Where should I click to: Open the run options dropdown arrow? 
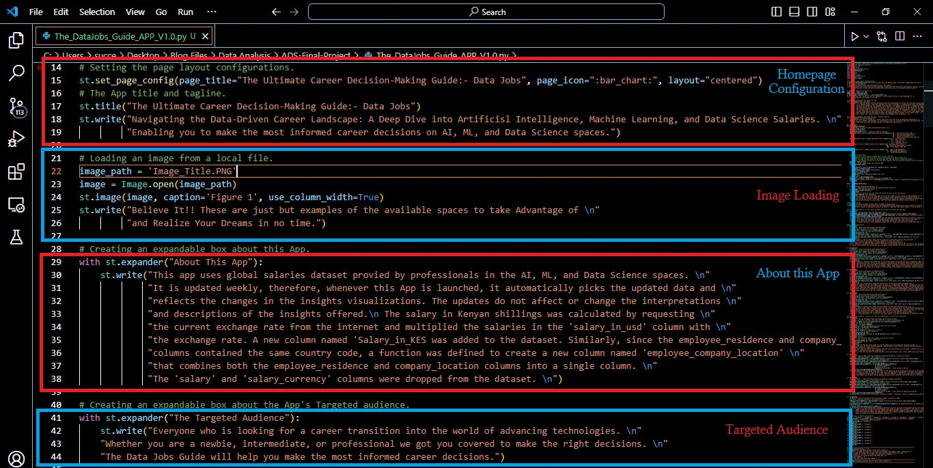pos(866,36)
